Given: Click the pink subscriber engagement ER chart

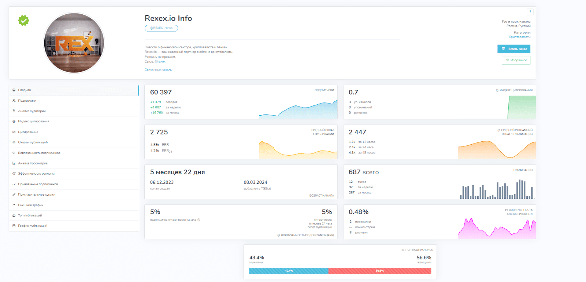Looking at the screenshot, I should point(497,229).
